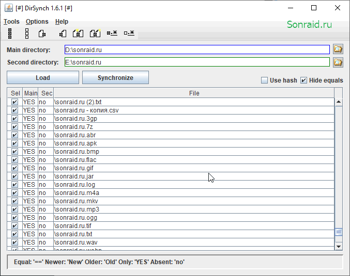Viewport: 350px width, 276px height.
Task: Uncheck selection for sonraid.ru - копия.csv
Action: click(x=14, y=110)
